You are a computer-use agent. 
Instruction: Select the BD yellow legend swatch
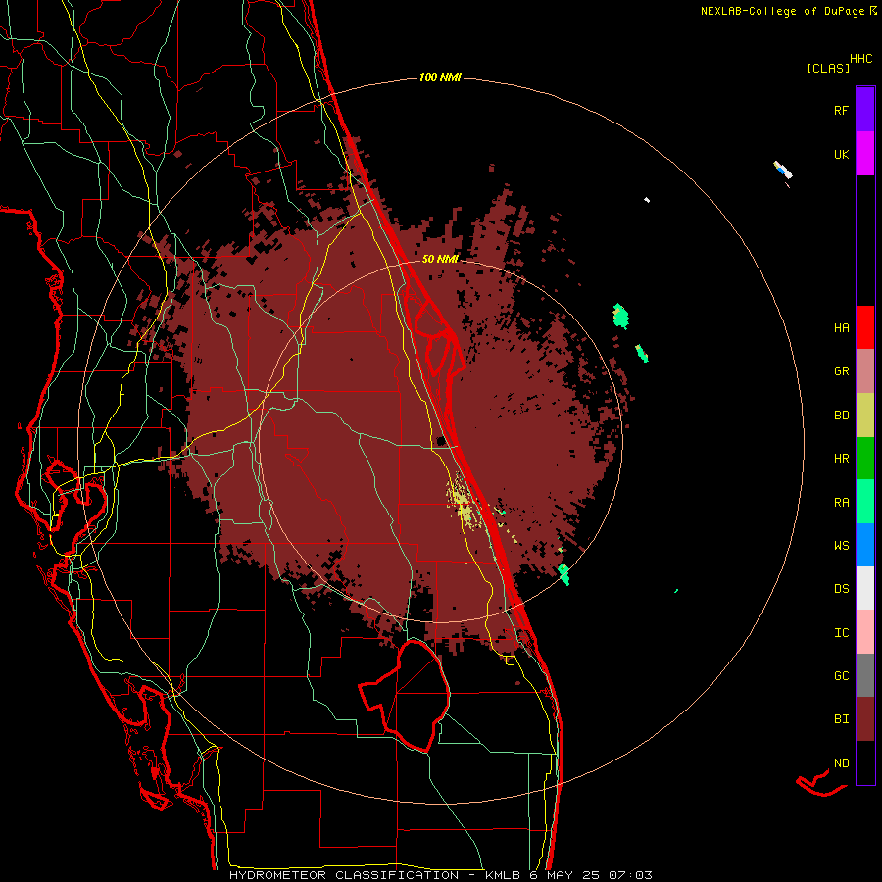click(865, 416)
